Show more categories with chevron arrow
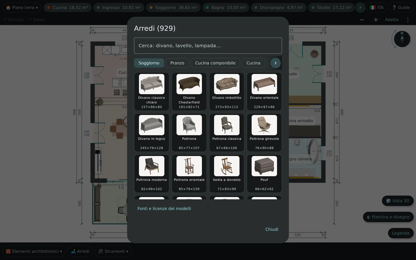The width and height of the screenshot is (416, 260). pos(276,63)
